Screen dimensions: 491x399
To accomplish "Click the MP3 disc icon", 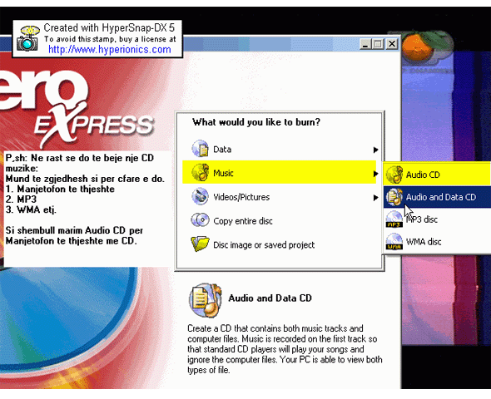I will point(394,219).
